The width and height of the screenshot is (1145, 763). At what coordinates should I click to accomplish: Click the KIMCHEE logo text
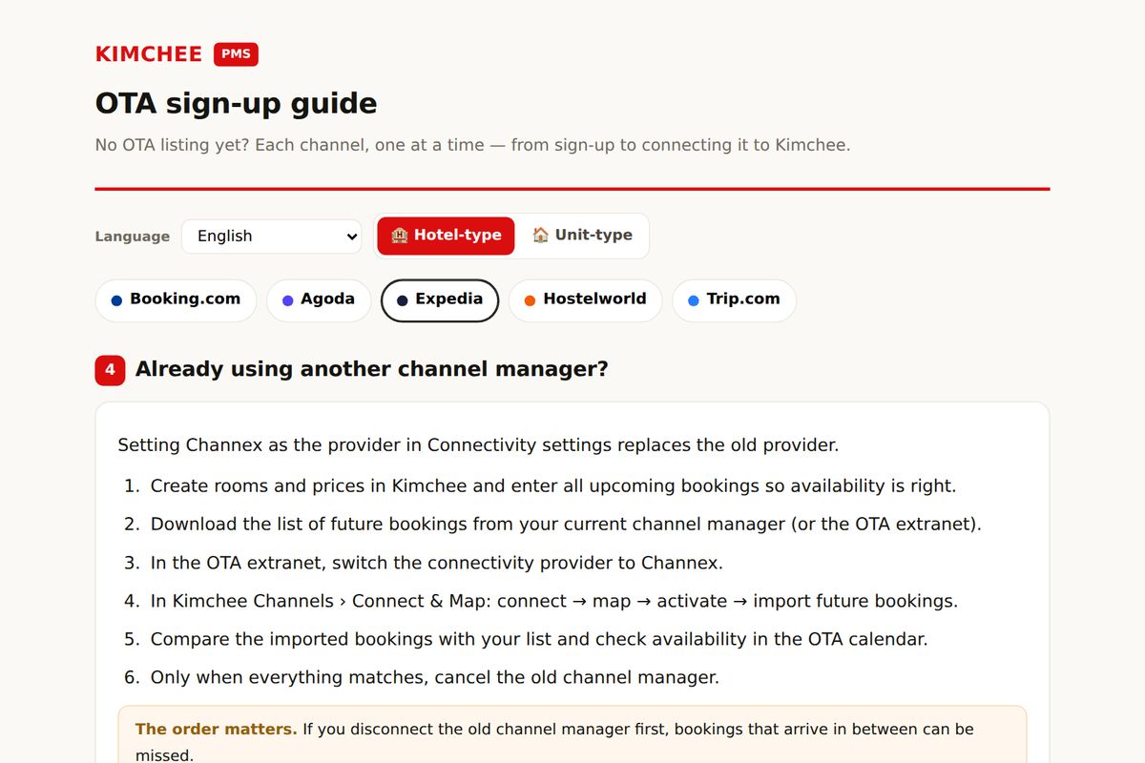[149, 54]
